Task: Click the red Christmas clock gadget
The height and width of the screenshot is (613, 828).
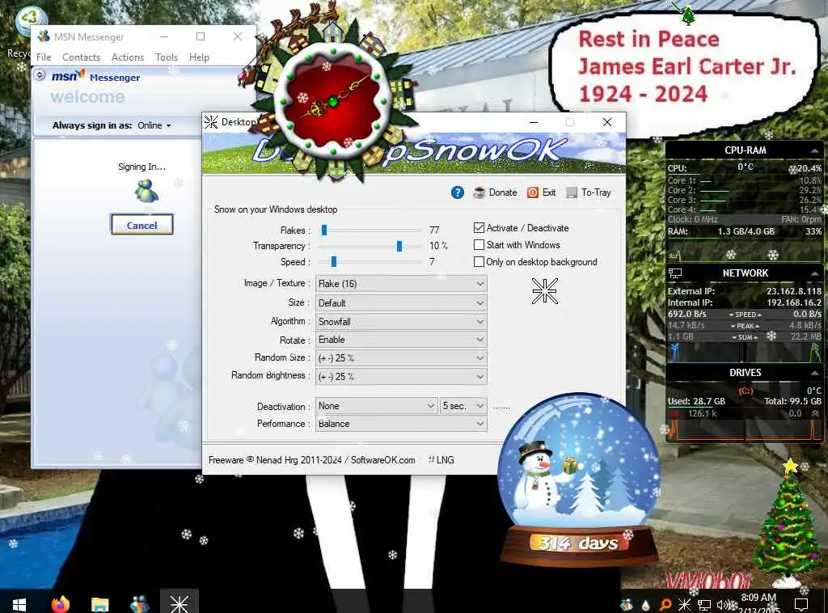Action: click(332, 100)
